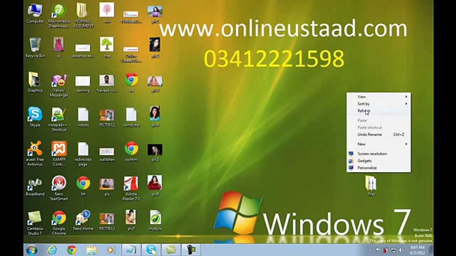The height and width of the screenshot is (256, 456).
Task: Launch Internet Explorer from the taskbar
Action: tap(52, 250)
